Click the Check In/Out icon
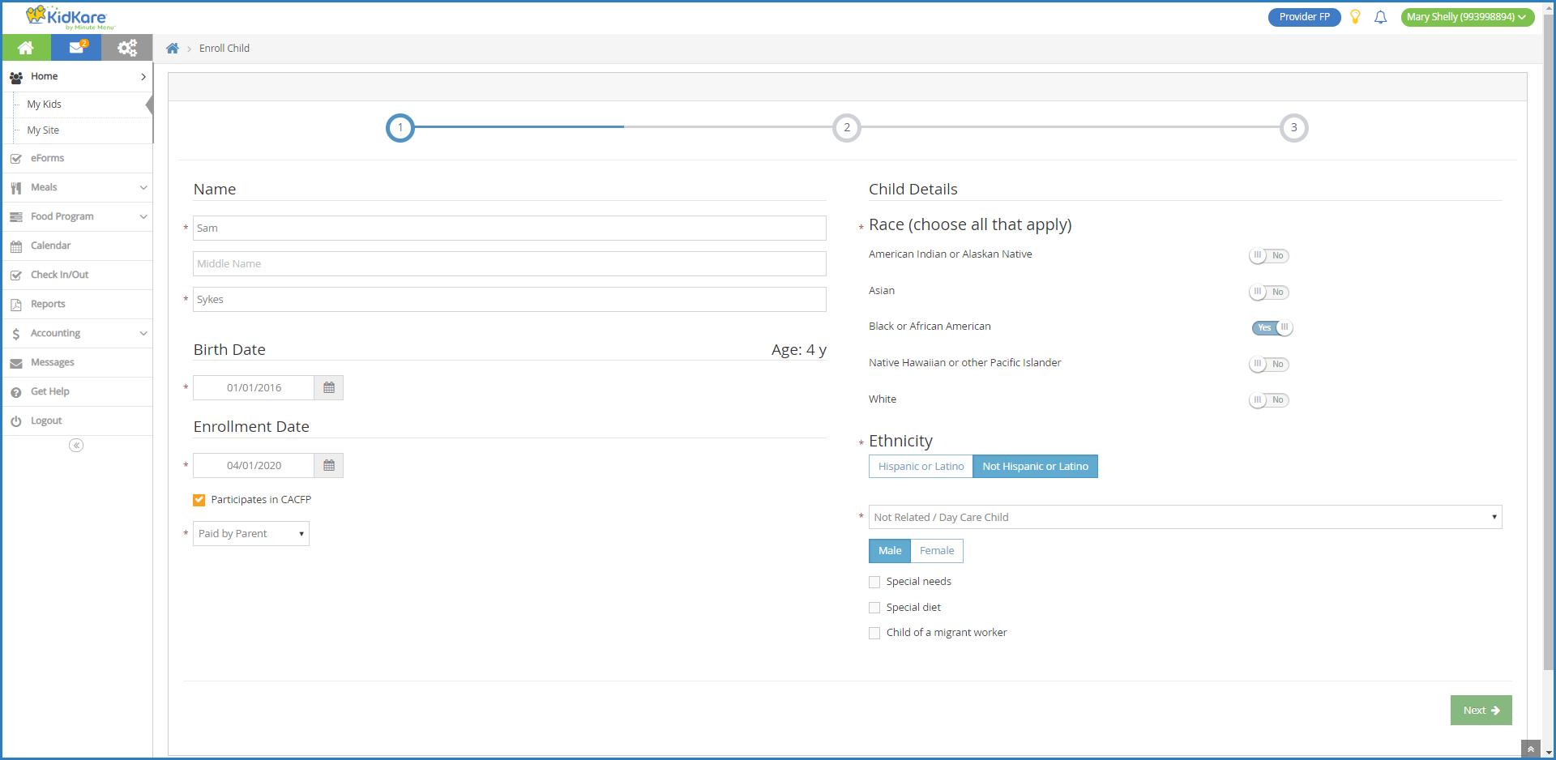The image size is (1556, 760). click(x=15, y=275)
